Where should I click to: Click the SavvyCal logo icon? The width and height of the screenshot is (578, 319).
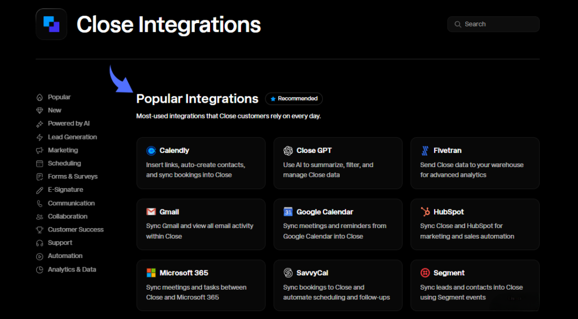pos(288,273)
